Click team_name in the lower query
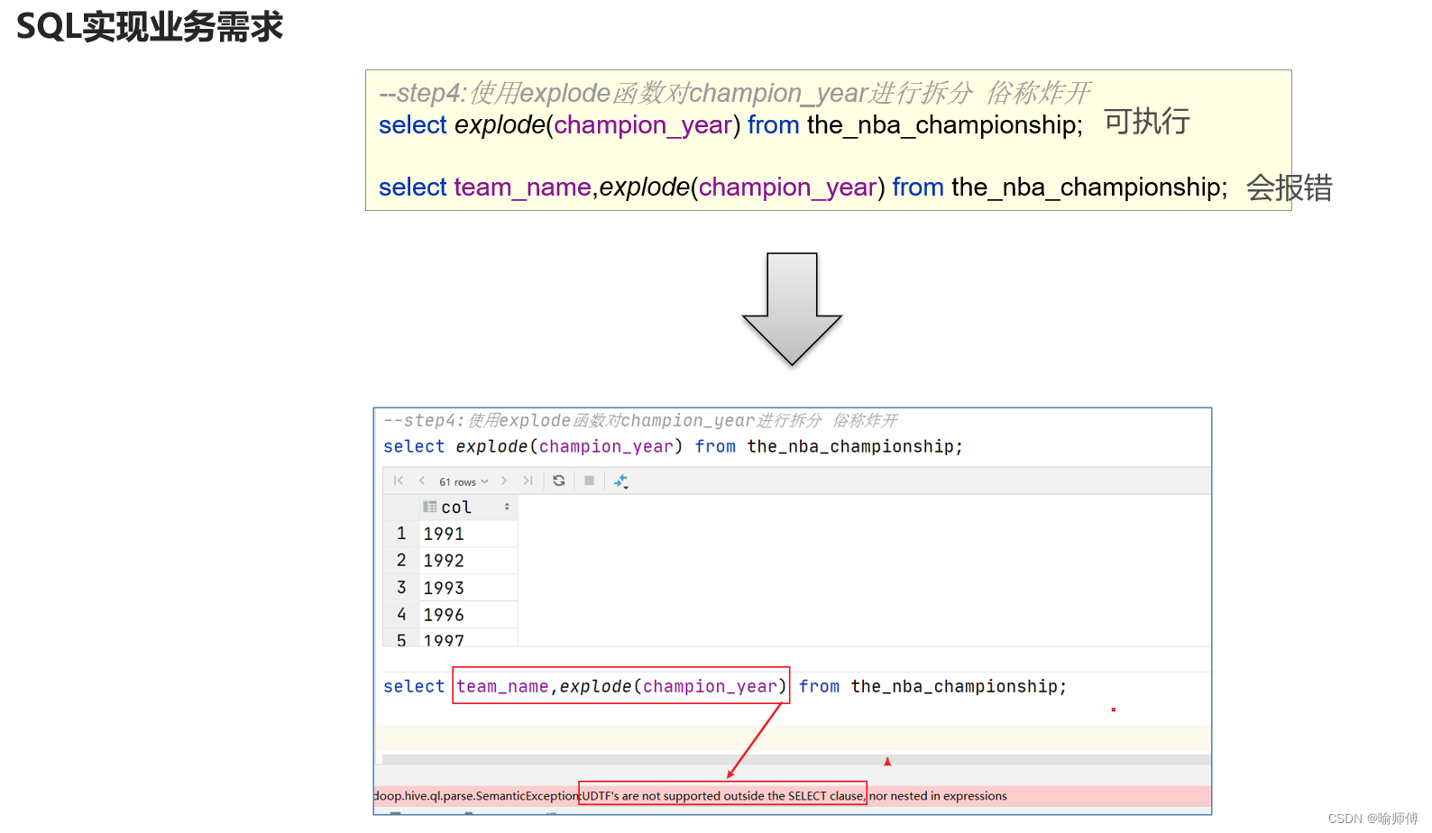The width and height of the screenshot is (1432, 833). point(502,687)
